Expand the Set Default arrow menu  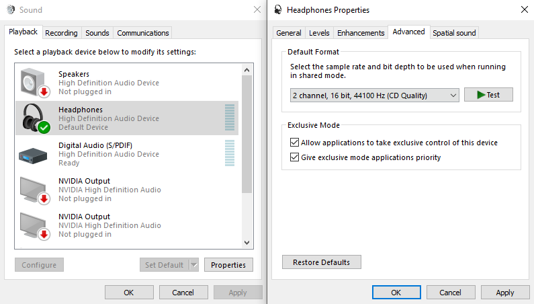click(x=193, y=265)
